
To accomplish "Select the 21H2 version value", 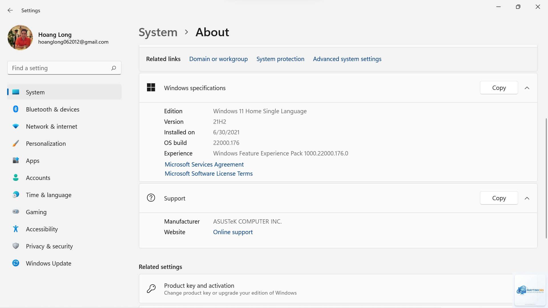I will [219, 122].
